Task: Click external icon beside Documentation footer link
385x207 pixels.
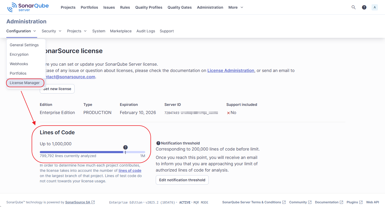Action: click(x=341, y=202)
